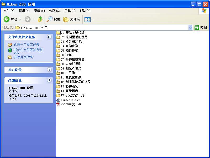The width and height of the screenshot is (210, 158).
Task: Open the 文件(F) menu
Action: (9, 11)
